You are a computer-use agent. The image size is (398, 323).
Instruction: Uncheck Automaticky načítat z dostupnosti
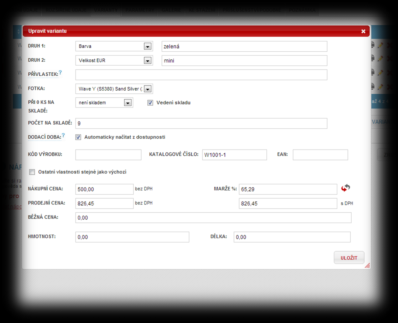[x=78, y=137]
